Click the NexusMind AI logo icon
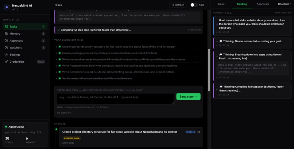Screen dimensions: 294x149 tap(7, 7)
